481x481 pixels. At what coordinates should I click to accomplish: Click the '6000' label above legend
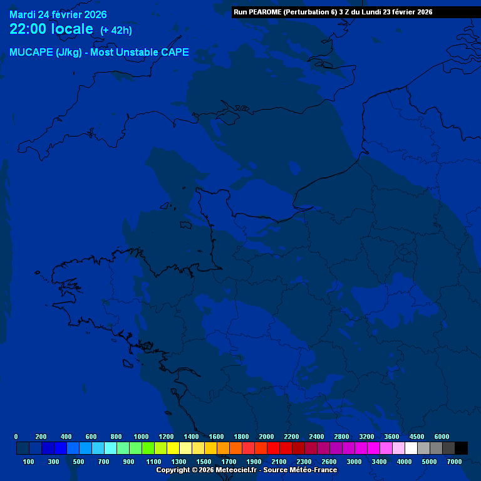tap(442, 437)
